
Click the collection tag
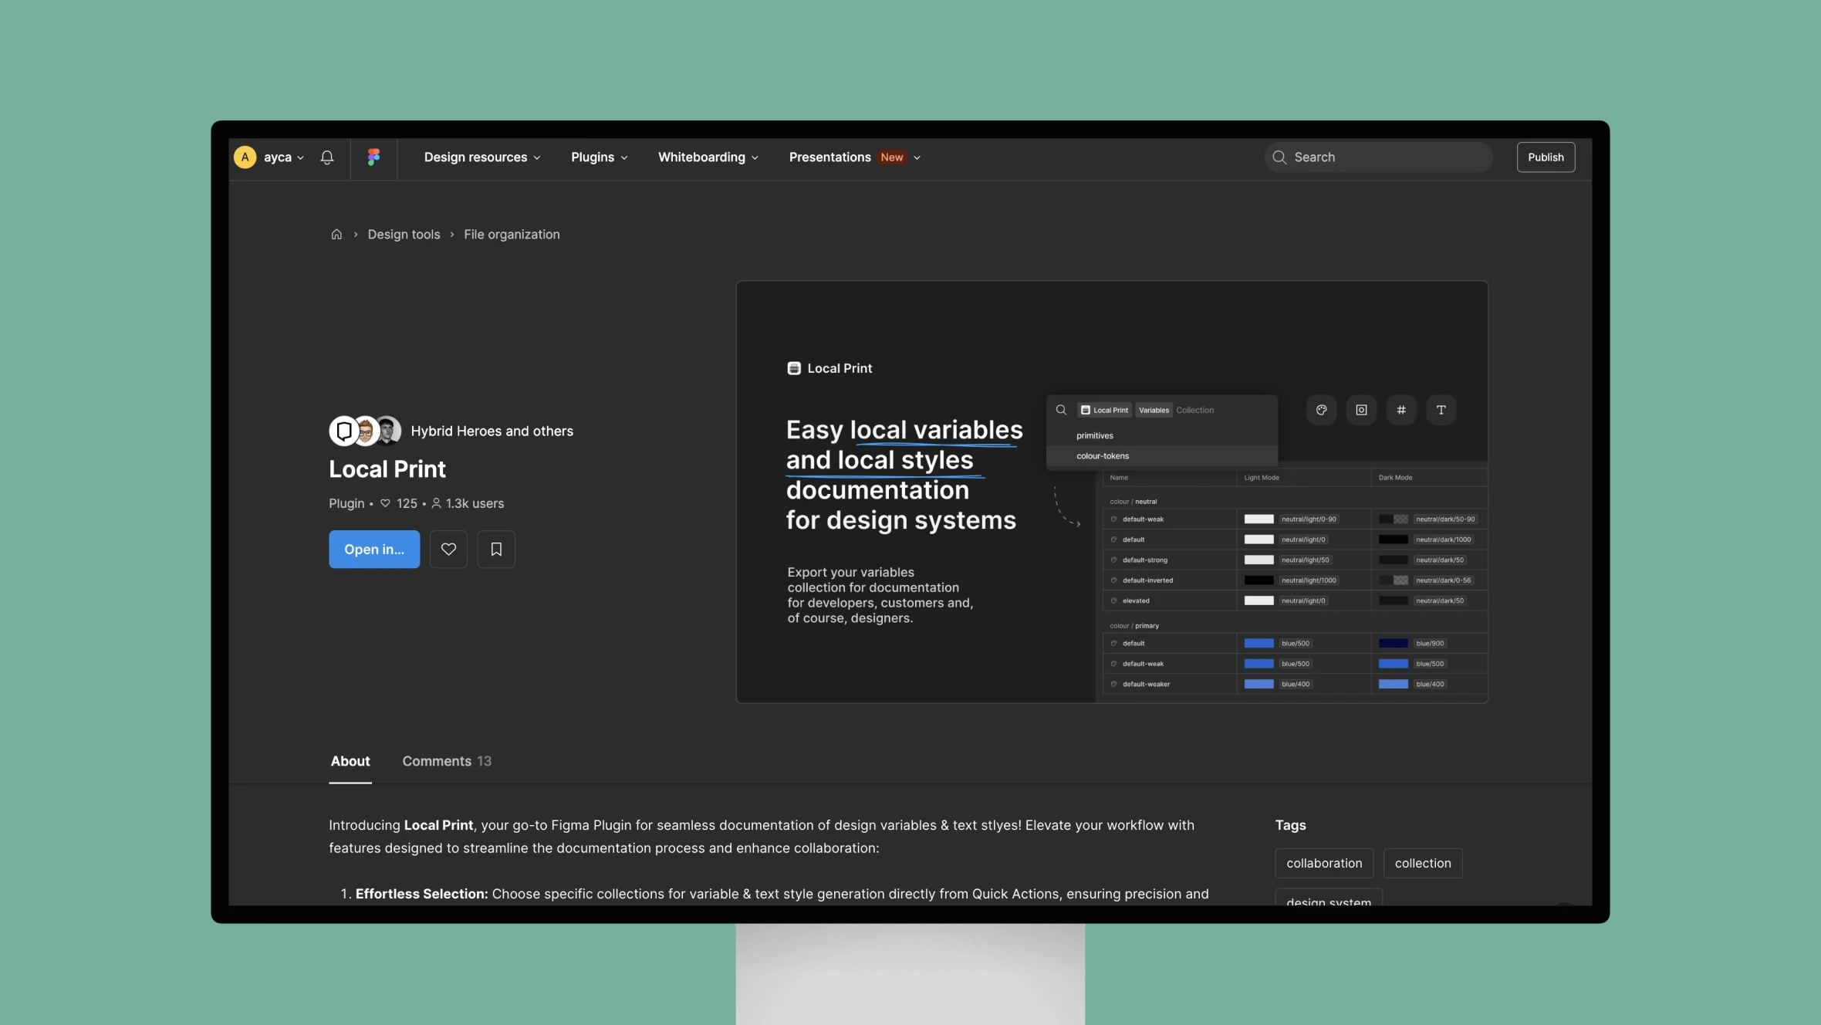1423,864
